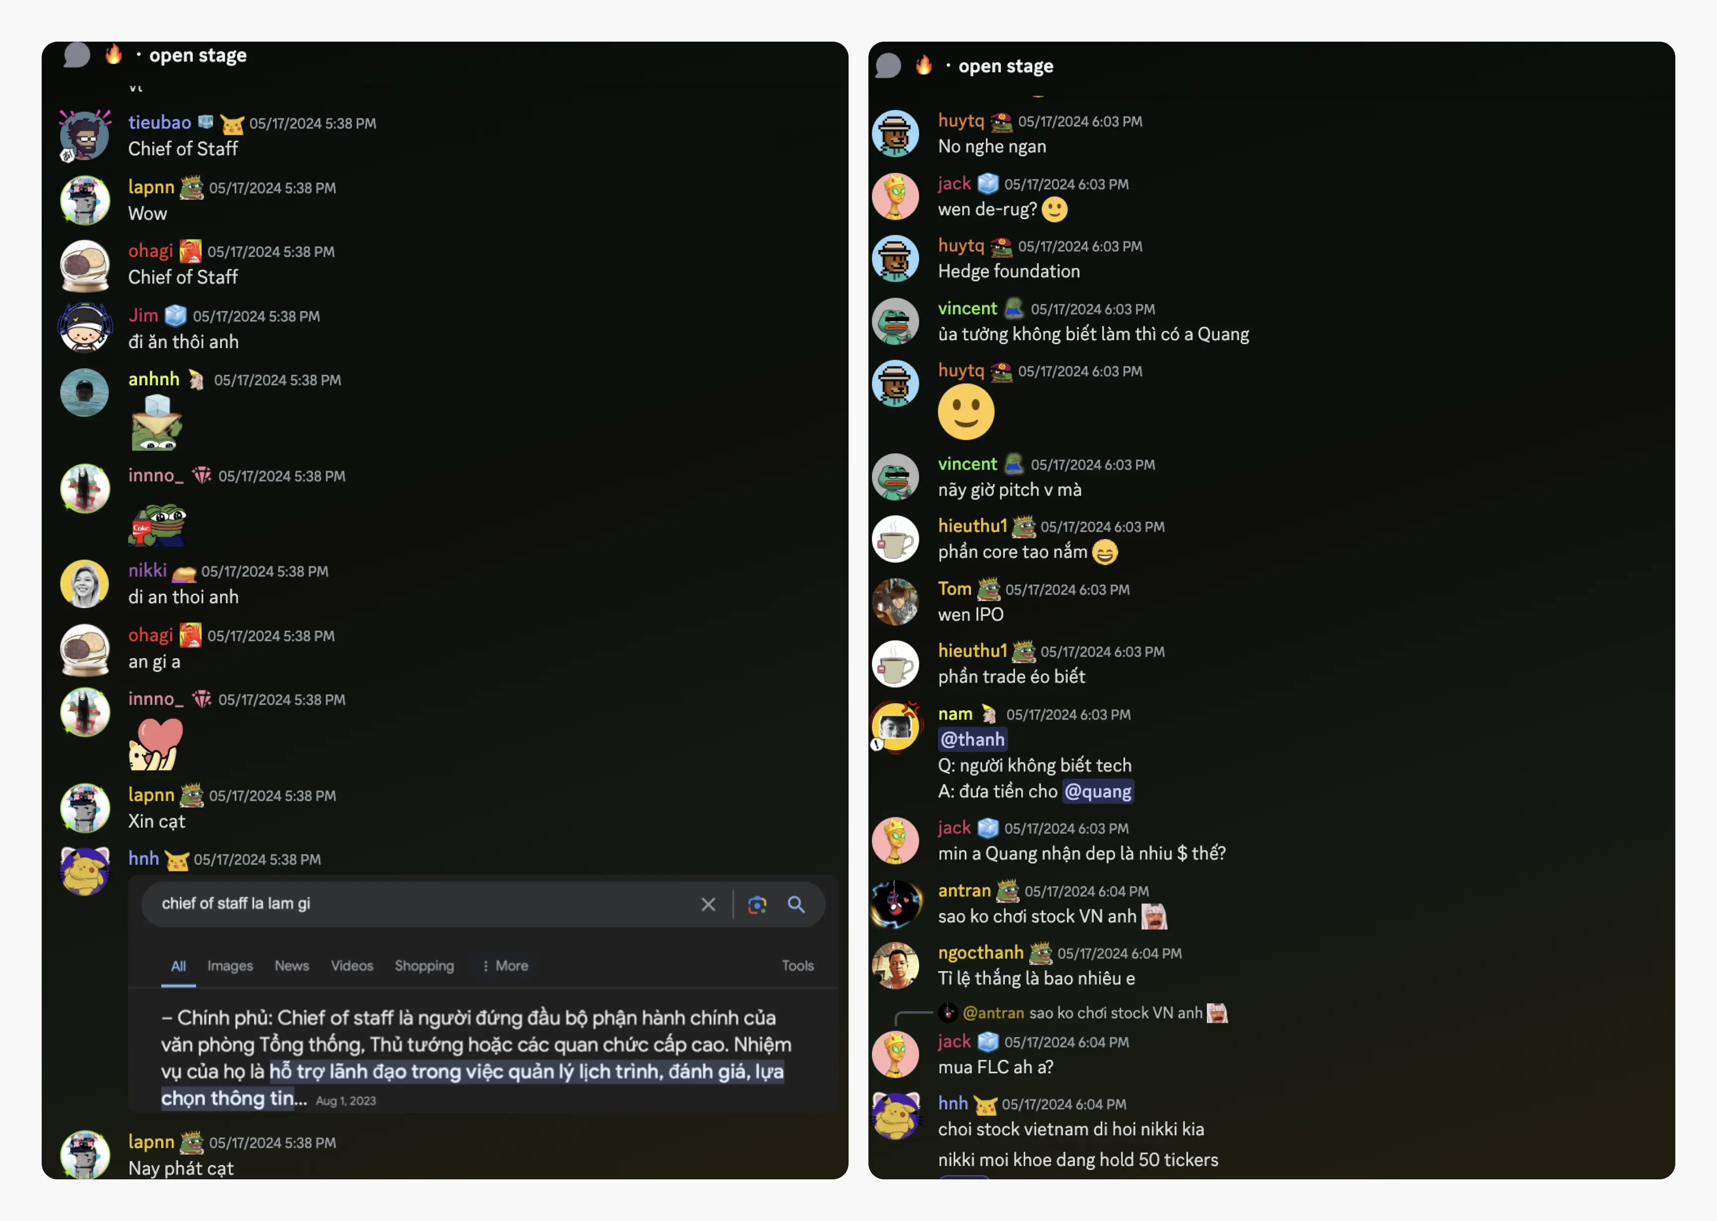The image size is (1717, 1221).
Task: Open the Shopping search tab
Action: click(424, 966)
